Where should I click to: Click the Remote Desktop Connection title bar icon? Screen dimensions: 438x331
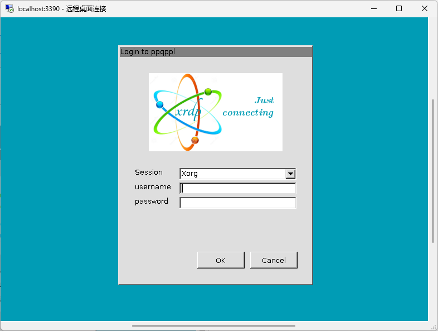point(9,9)
